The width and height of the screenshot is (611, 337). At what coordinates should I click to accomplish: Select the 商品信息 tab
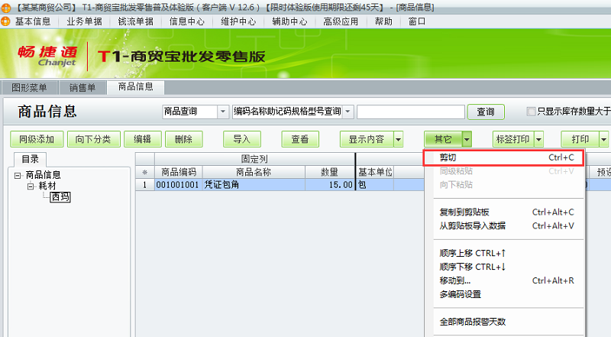[x=136, y=87]
